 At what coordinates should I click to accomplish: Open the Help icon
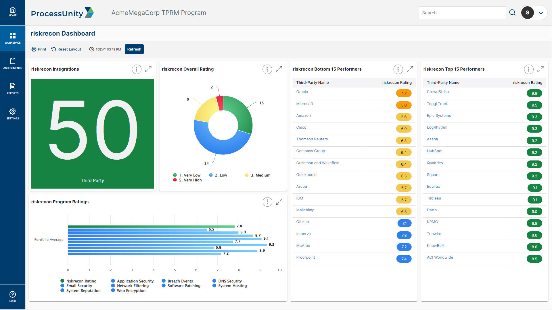tap(13, 297)
